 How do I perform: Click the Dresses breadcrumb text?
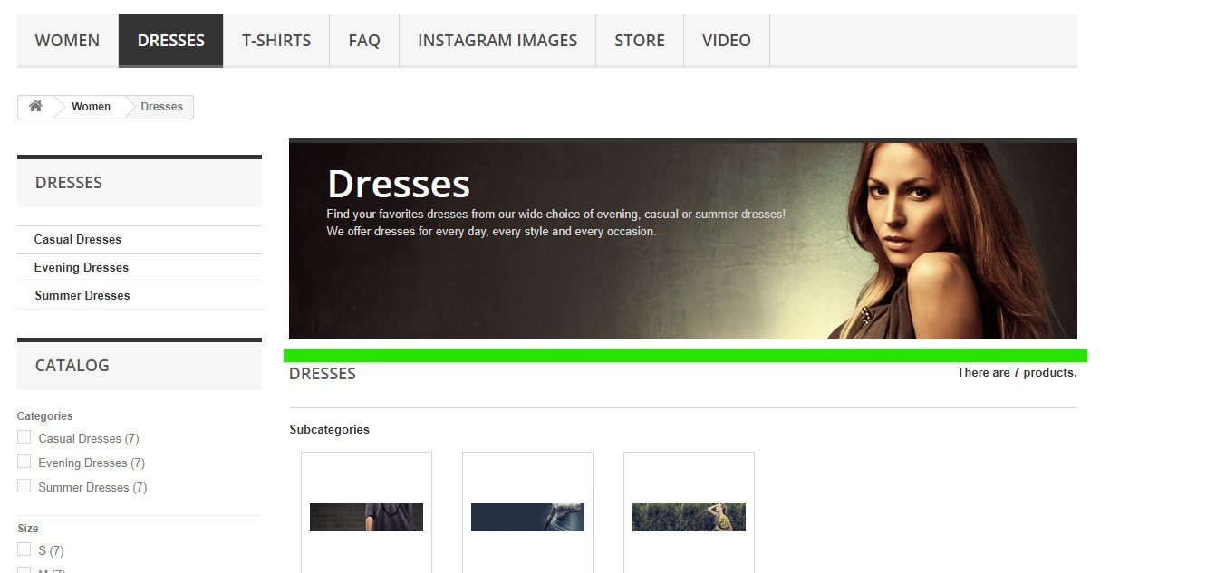[162, 107]
